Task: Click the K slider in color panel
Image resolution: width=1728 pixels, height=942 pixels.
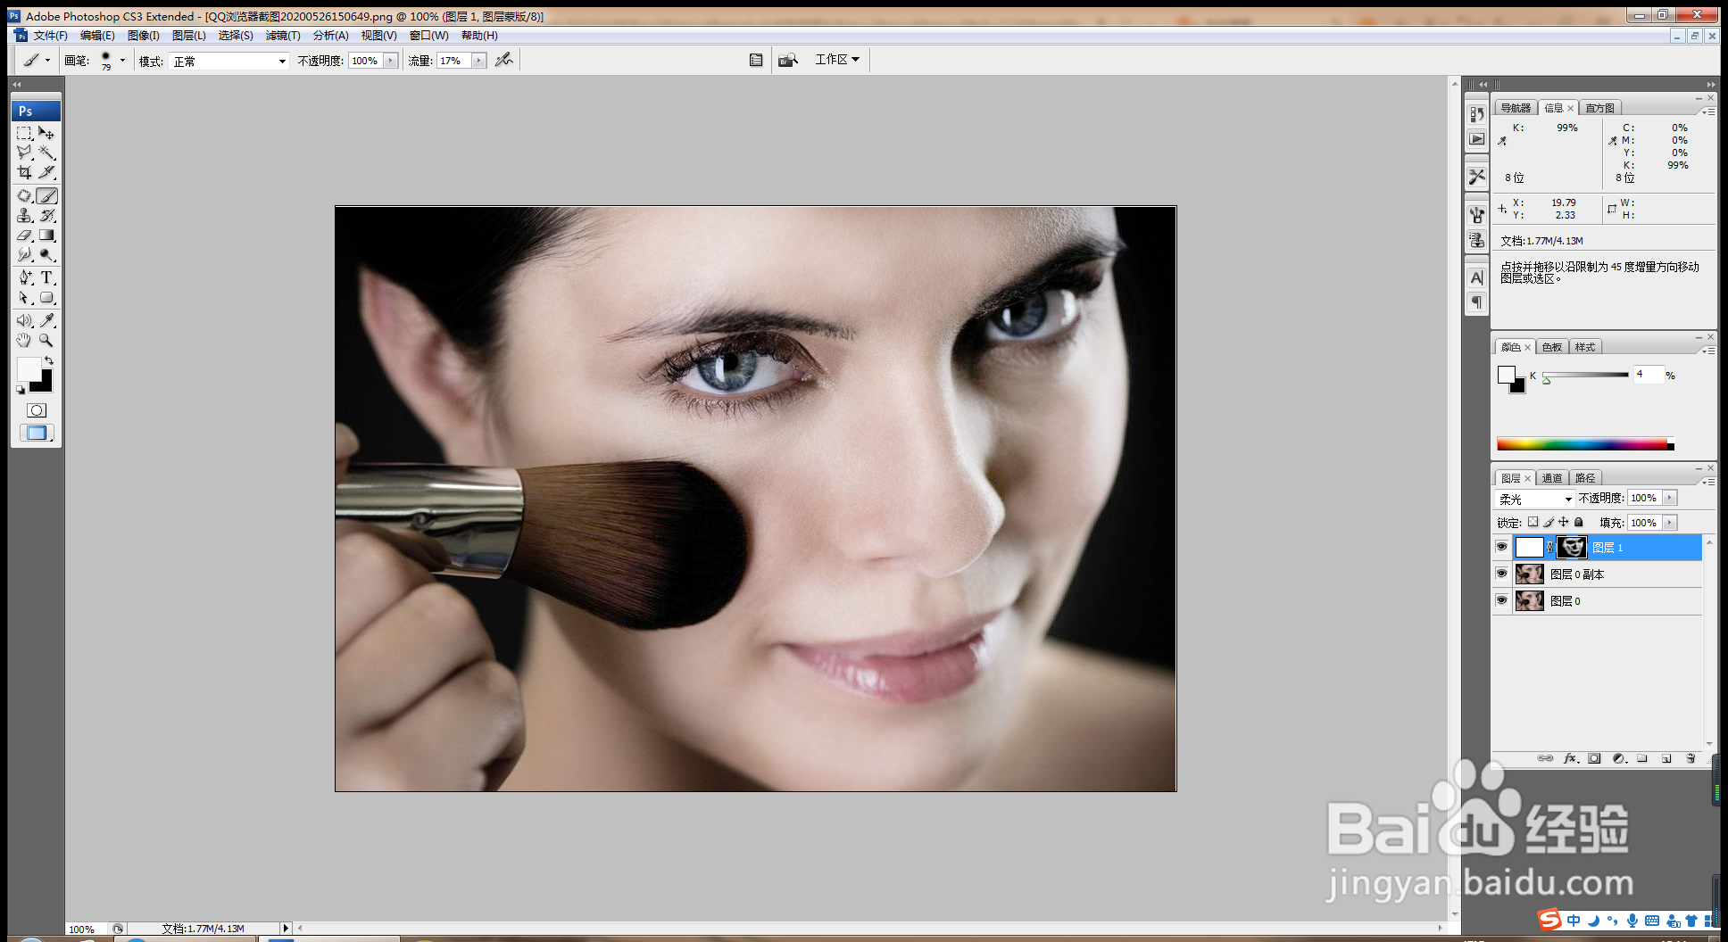Action: [x=1585, y=376]
